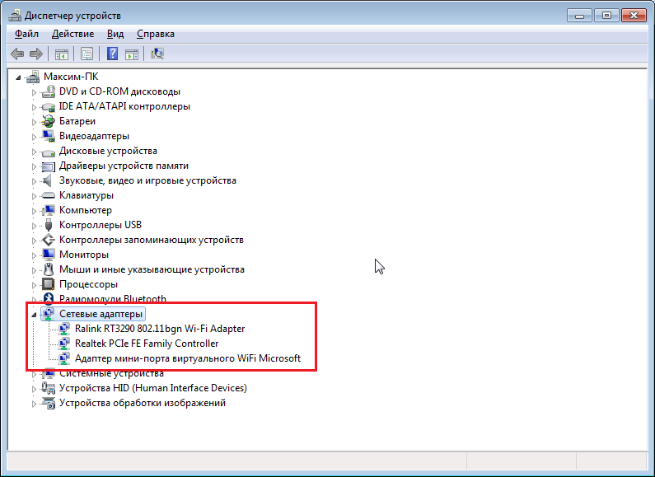Click the DVD drive category icon
655x477 pixels.
click(x=49, y=91)
